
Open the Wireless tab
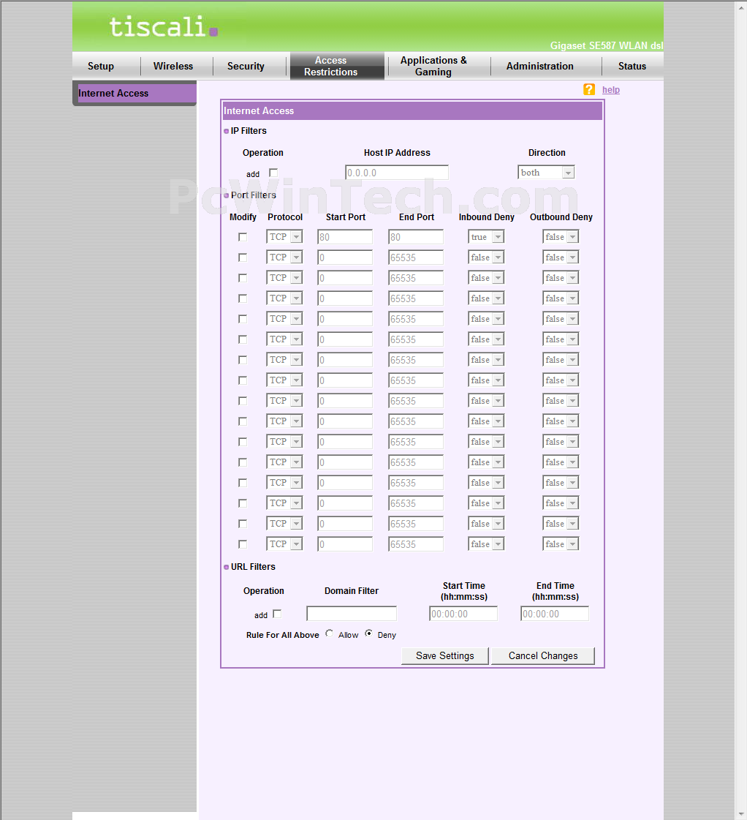(173, 67)
